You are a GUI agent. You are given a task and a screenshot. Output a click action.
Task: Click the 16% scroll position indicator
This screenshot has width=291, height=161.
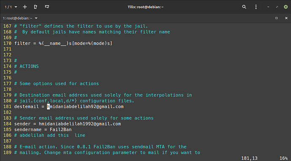[x=283, y=158]
